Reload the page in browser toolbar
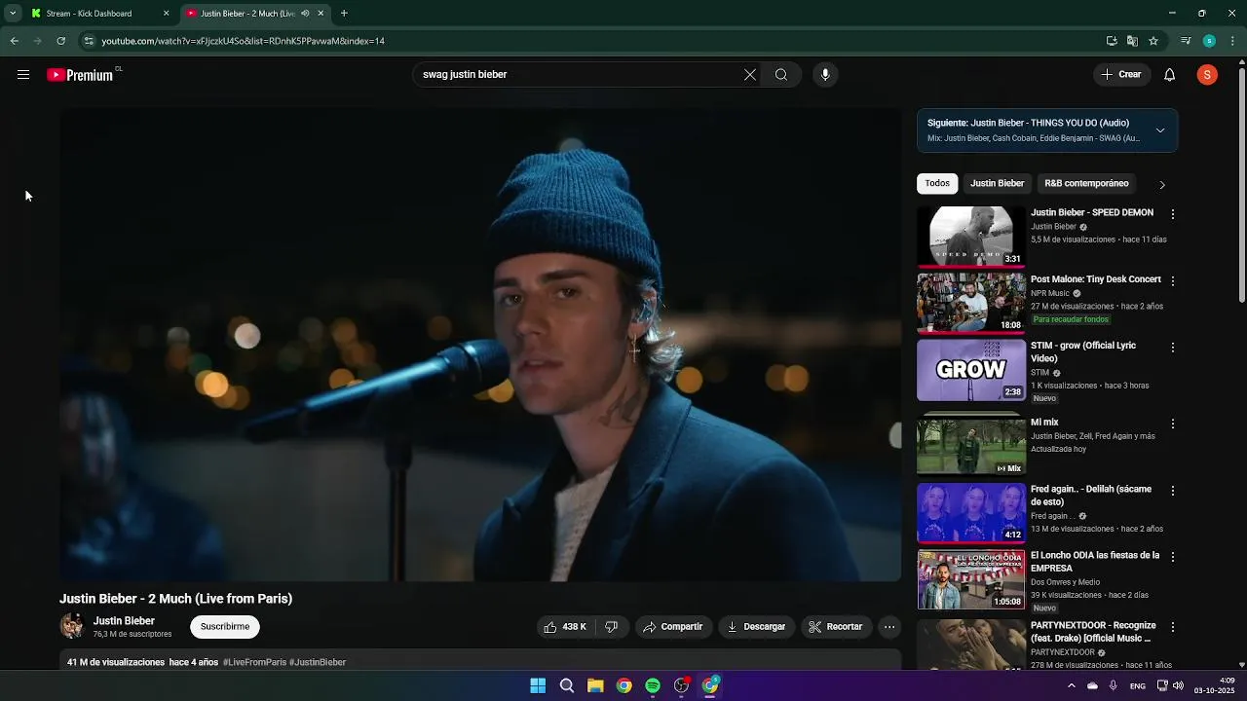This screenshot has width=1247, height=701. click(60, 41)
